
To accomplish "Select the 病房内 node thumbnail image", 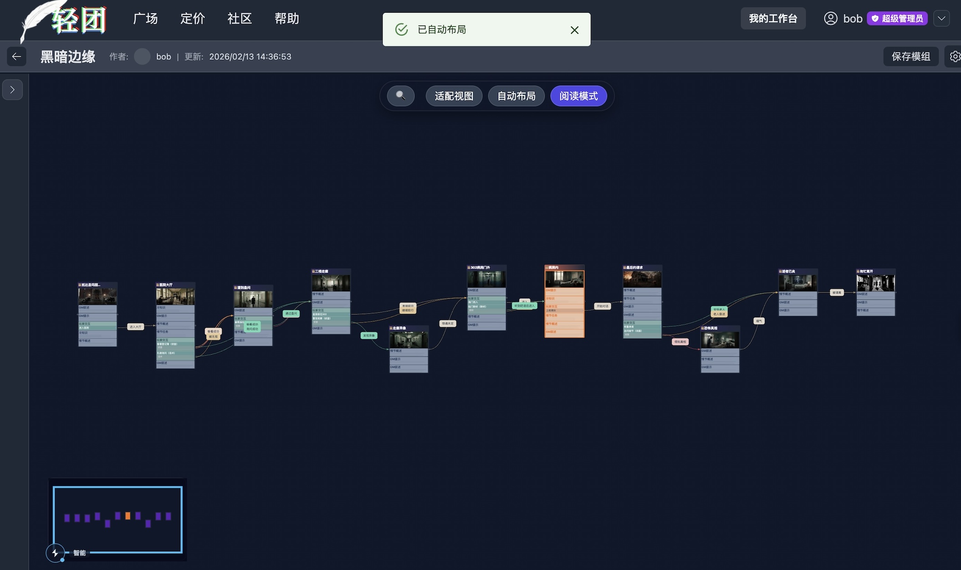I will coord(564,278).
